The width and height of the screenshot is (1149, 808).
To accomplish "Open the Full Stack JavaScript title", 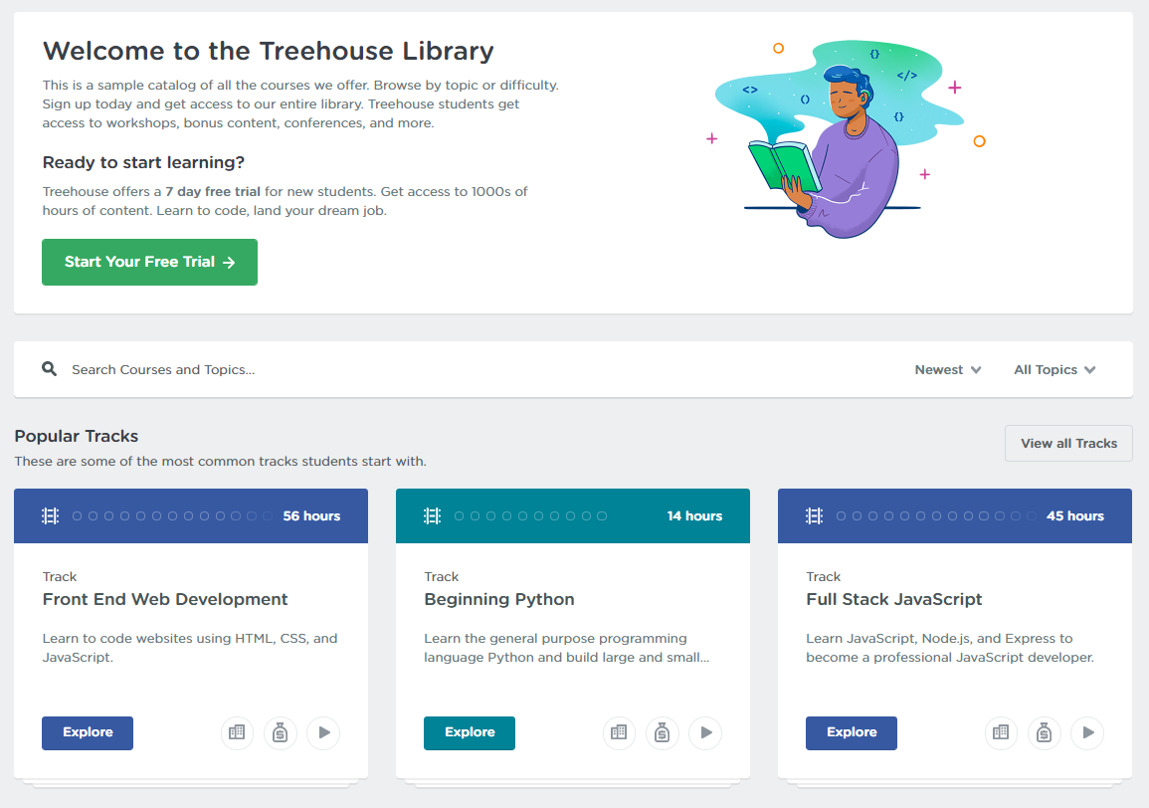I will click(x=894, y=599).
